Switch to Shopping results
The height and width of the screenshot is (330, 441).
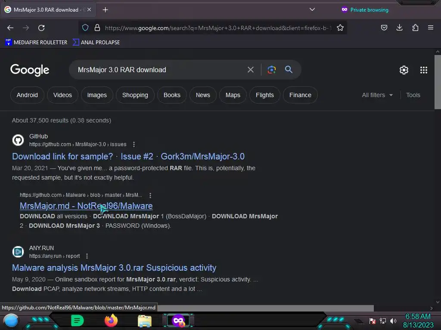click(x=135, y=95)
